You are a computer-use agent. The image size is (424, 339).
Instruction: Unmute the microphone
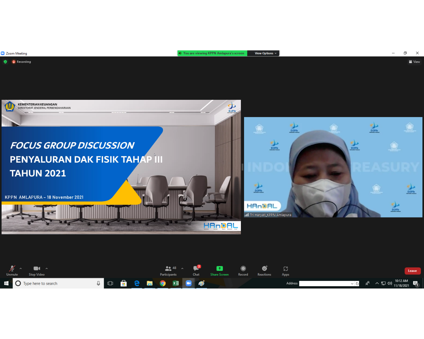(12, 270)
